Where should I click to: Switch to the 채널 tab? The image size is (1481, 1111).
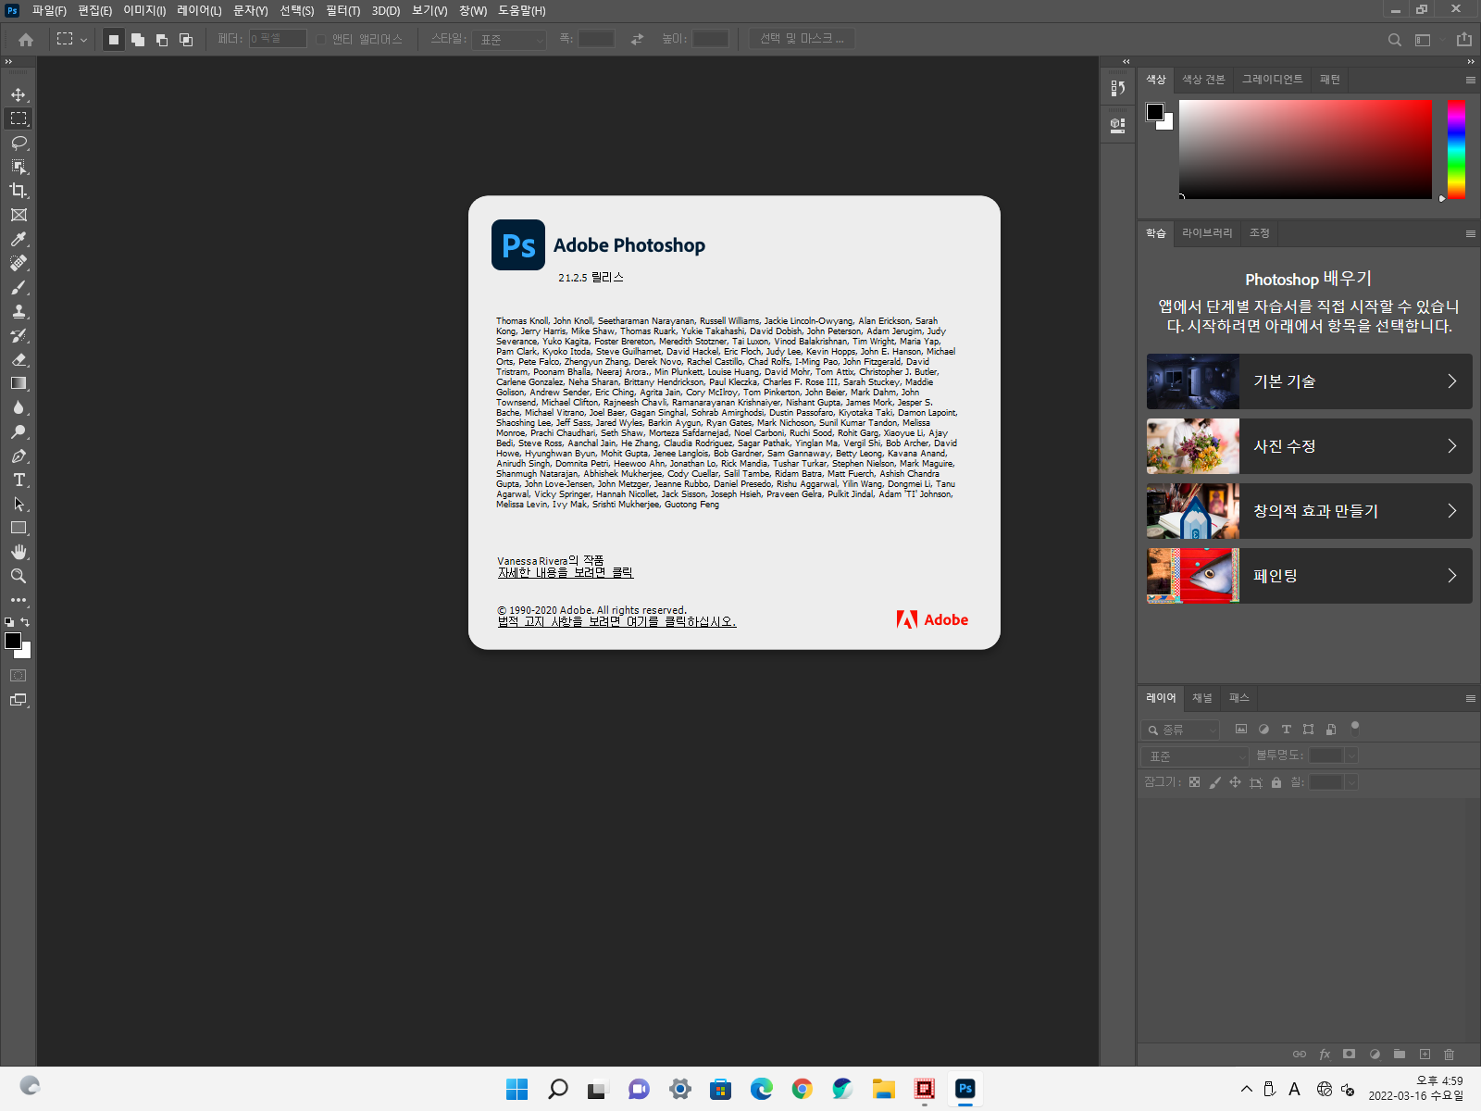tap(1201, 698)
